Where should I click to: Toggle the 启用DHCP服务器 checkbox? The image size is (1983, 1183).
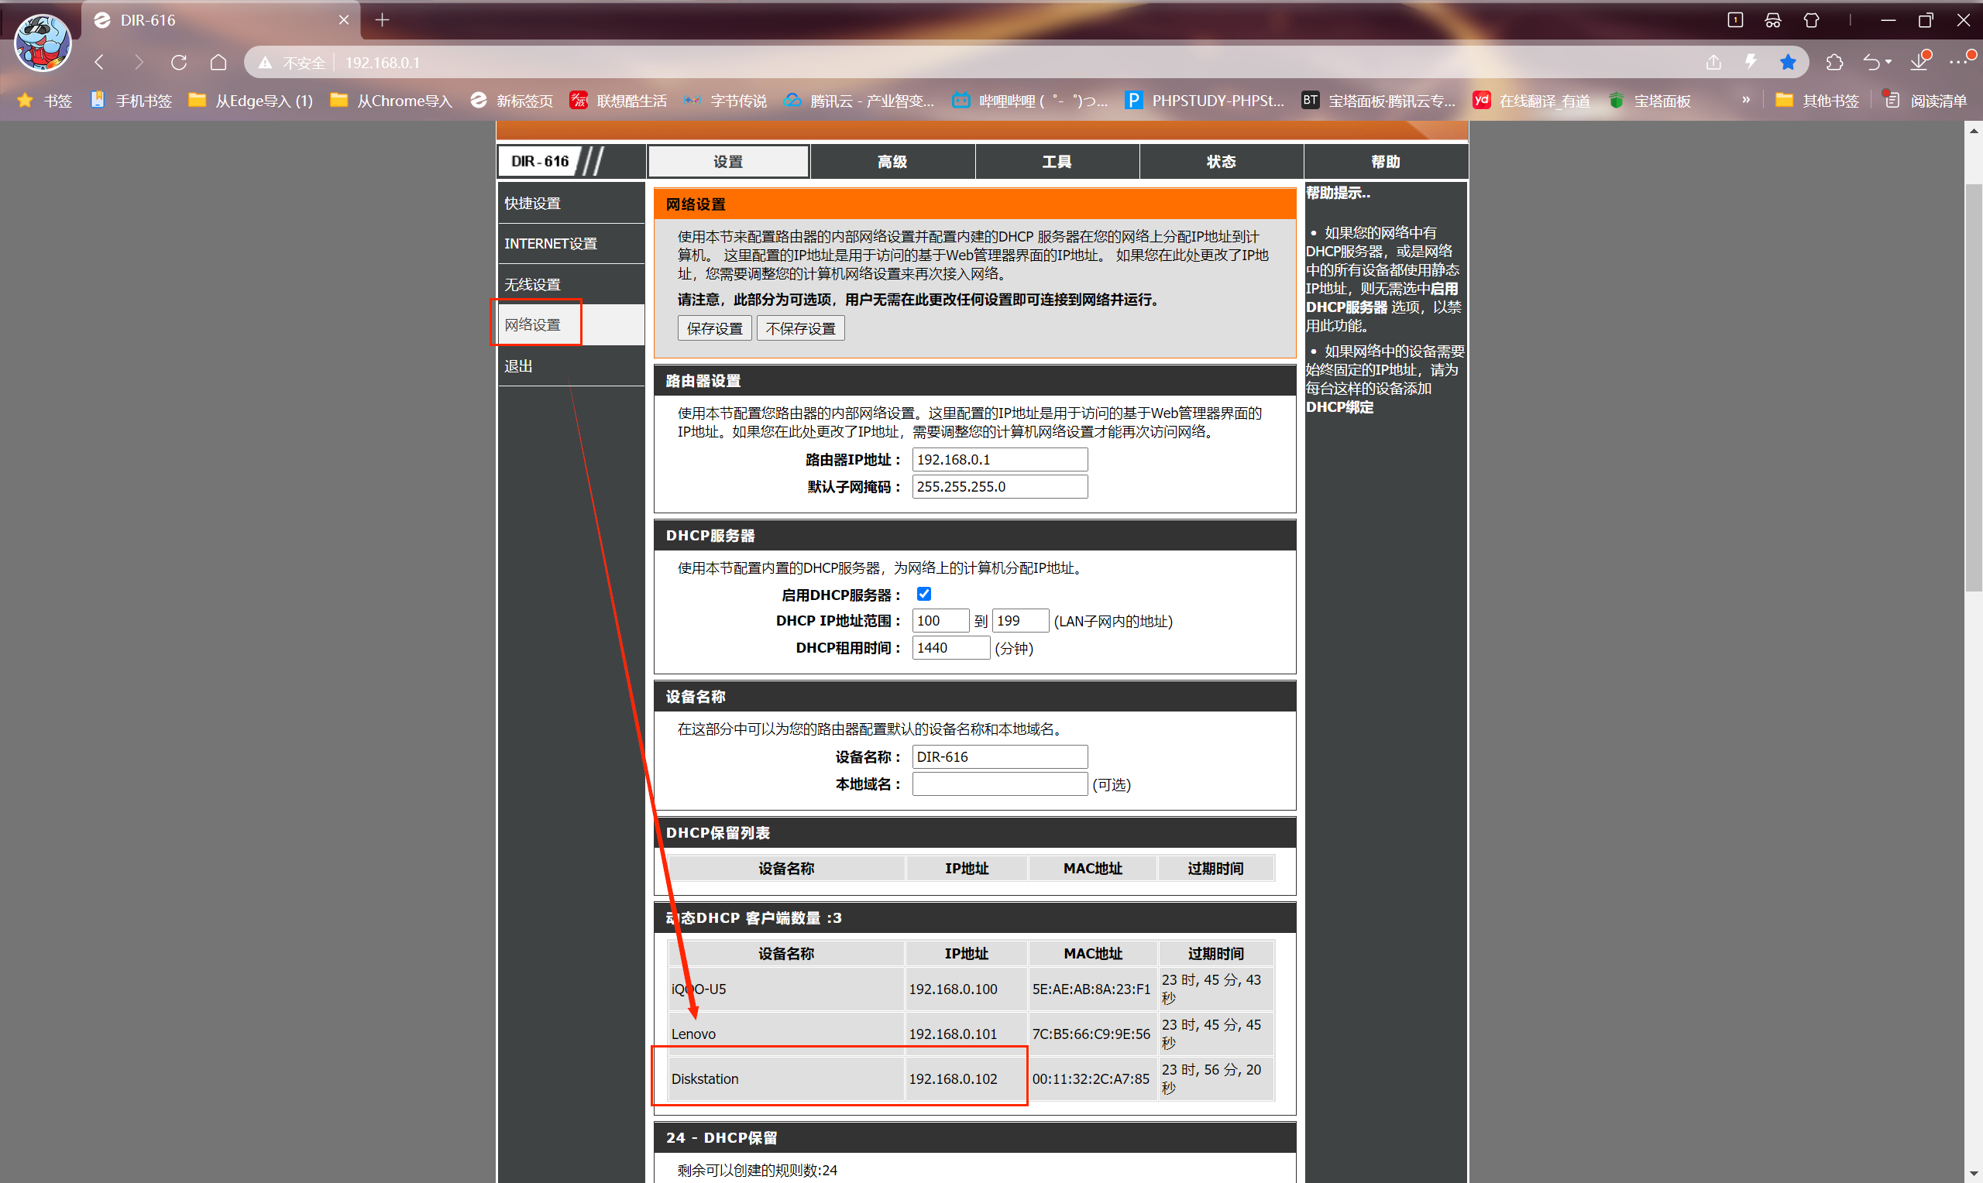pos(924,594)
